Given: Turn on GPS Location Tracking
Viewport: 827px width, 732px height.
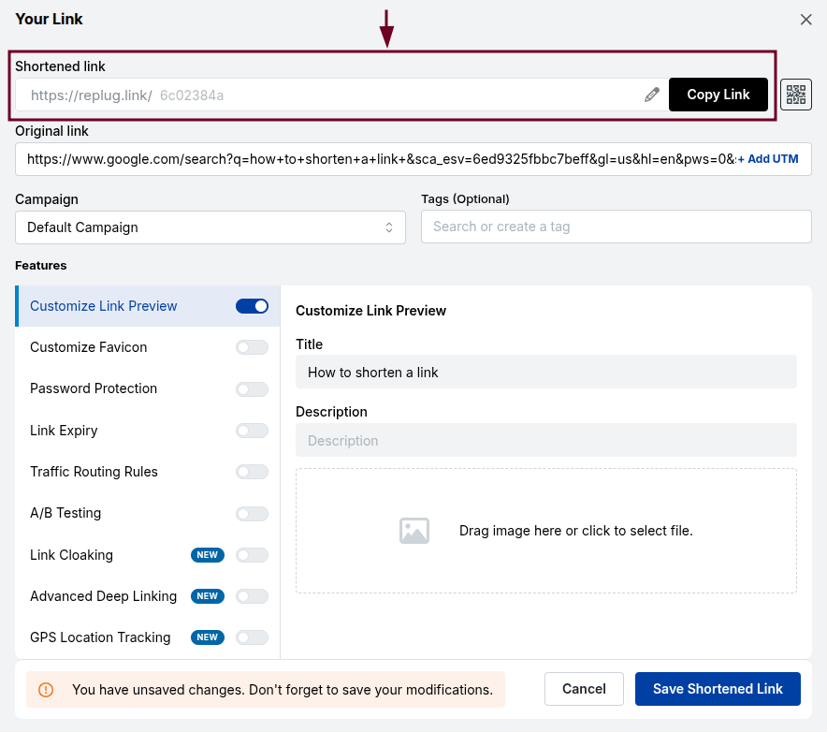Looking at the screenshot, I should point(251,637).
